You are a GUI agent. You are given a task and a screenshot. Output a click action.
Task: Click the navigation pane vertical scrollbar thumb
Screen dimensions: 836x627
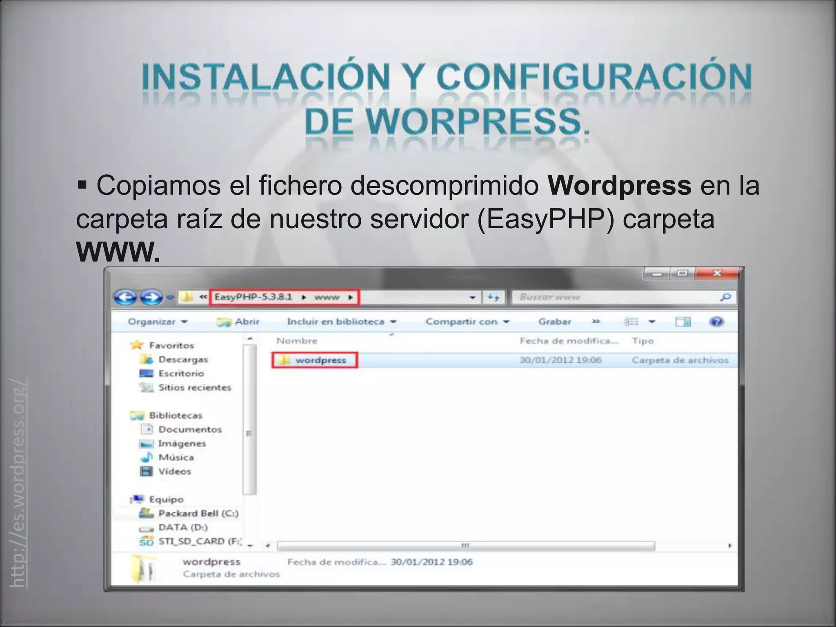[249, 420]
